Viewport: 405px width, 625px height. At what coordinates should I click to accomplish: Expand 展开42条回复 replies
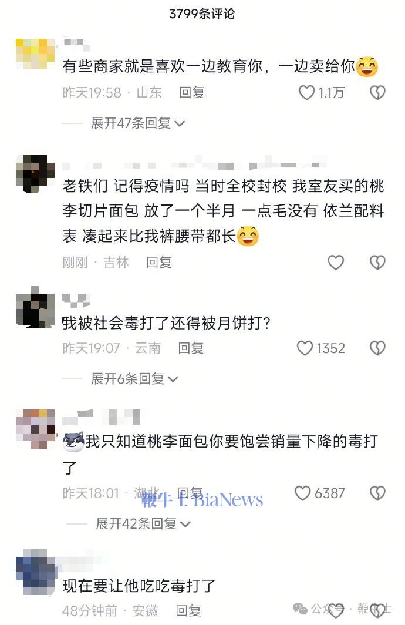(x=143, y=523)
